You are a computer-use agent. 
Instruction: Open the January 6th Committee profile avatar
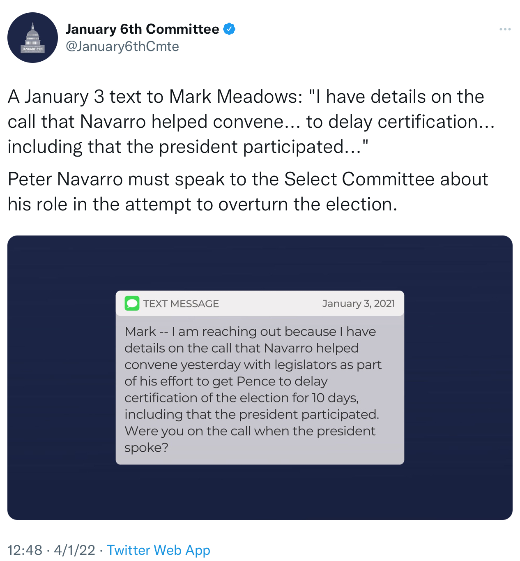click(x=32, y=38)
